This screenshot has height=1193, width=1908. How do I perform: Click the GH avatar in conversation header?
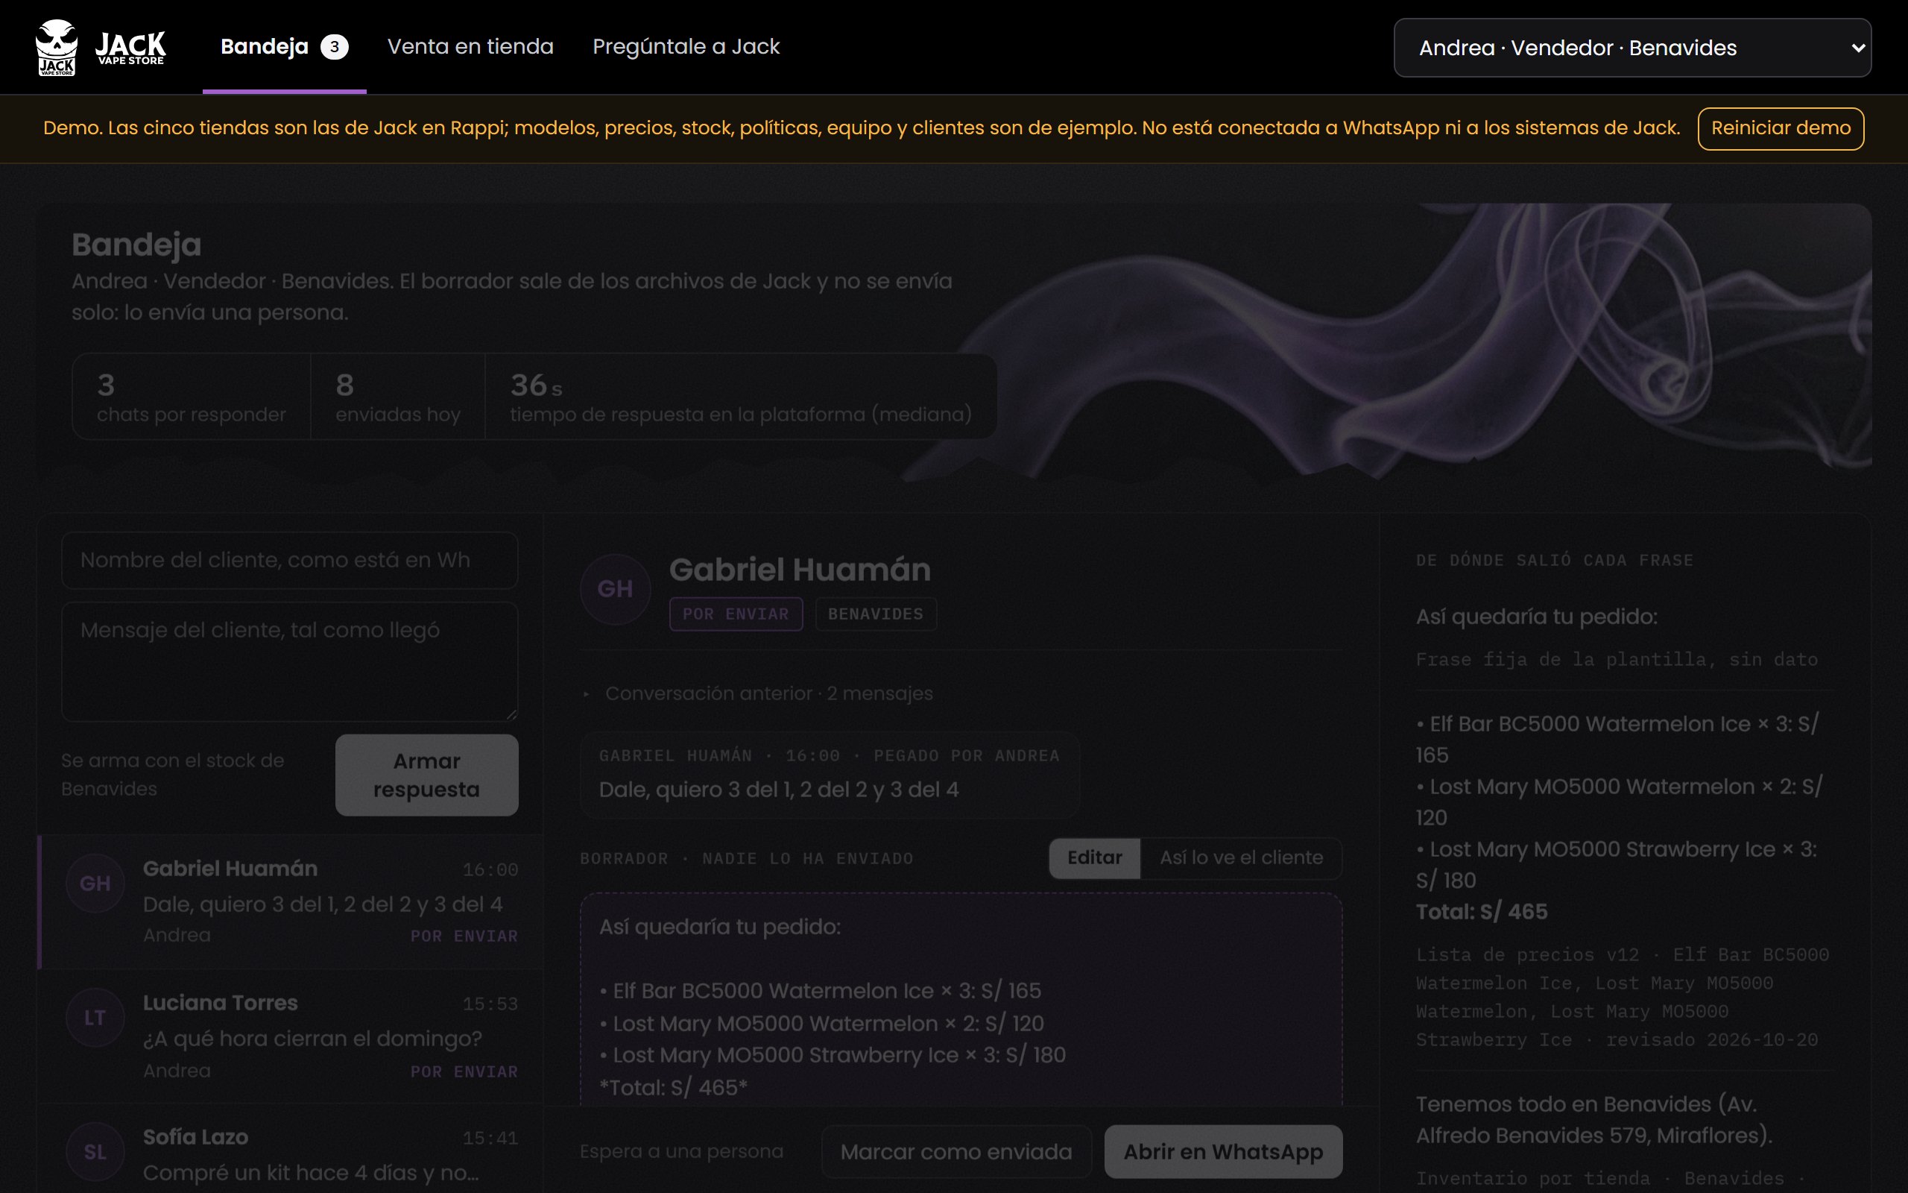coord(615,588)
